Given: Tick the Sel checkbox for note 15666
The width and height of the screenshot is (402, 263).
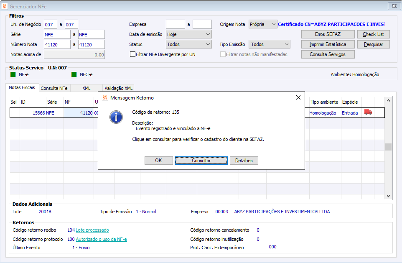Looking at the screenshot, I should click(14, 113).
